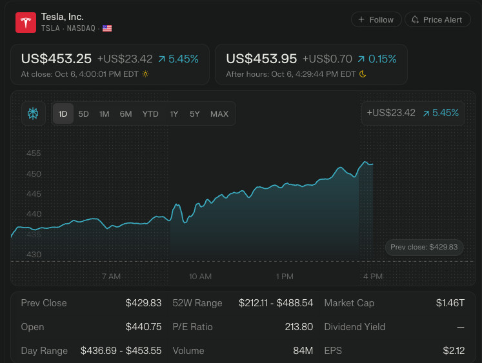Select the MAX time range
The image size is (482, 363).
point(219,114)
